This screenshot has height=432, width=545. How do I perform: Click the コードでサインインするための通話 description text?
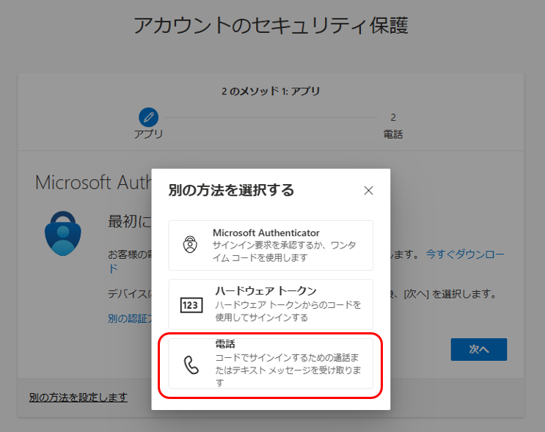click(288, 370)
